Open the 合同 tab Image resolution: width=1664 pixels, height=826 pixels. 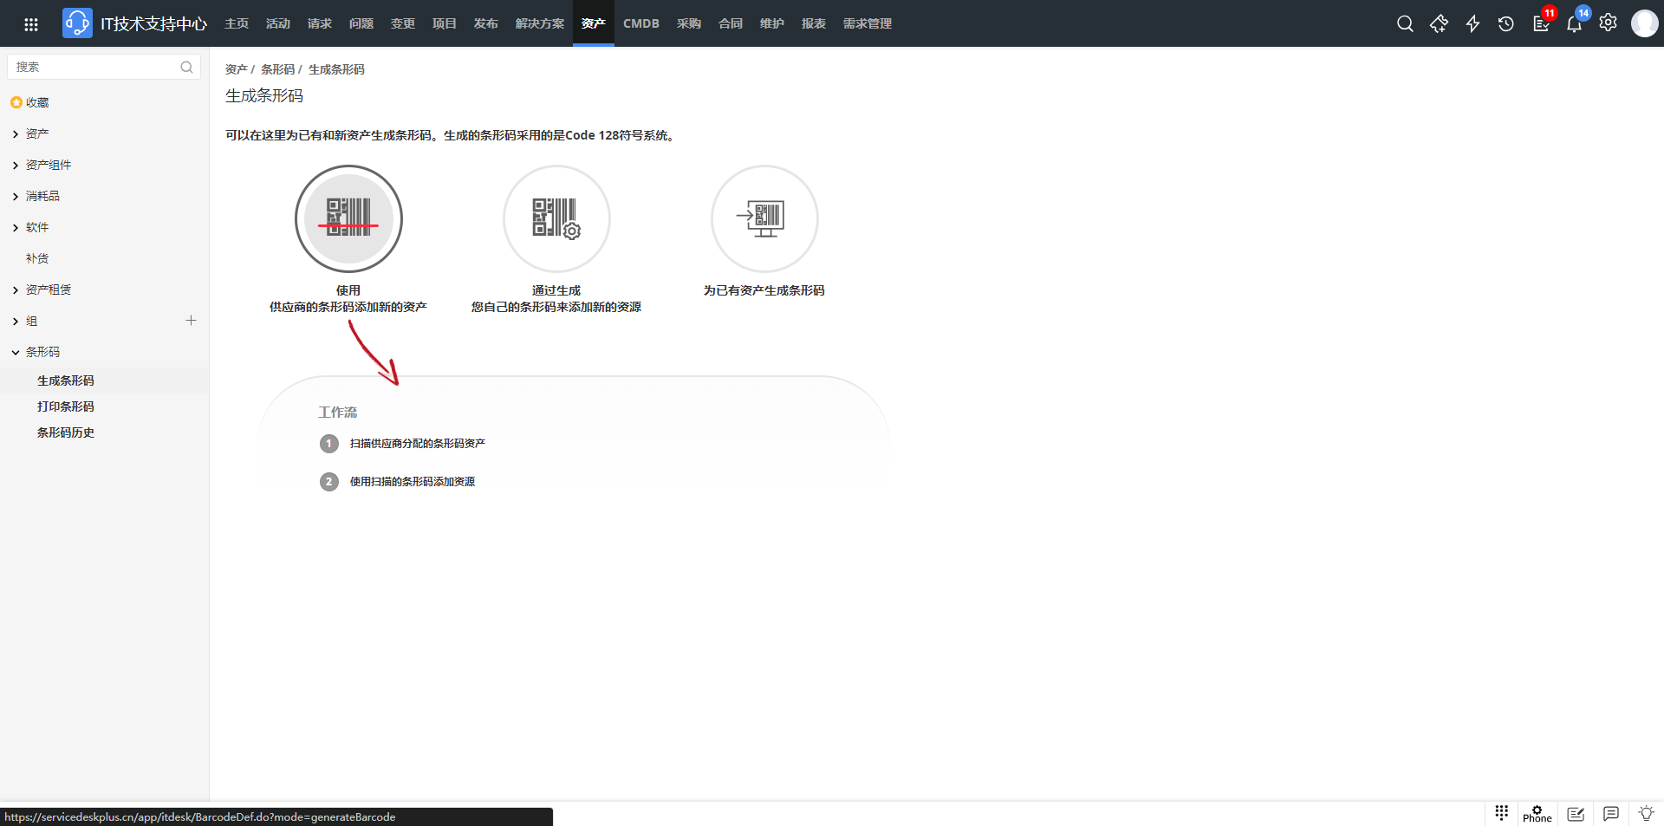tap(731, 23)
